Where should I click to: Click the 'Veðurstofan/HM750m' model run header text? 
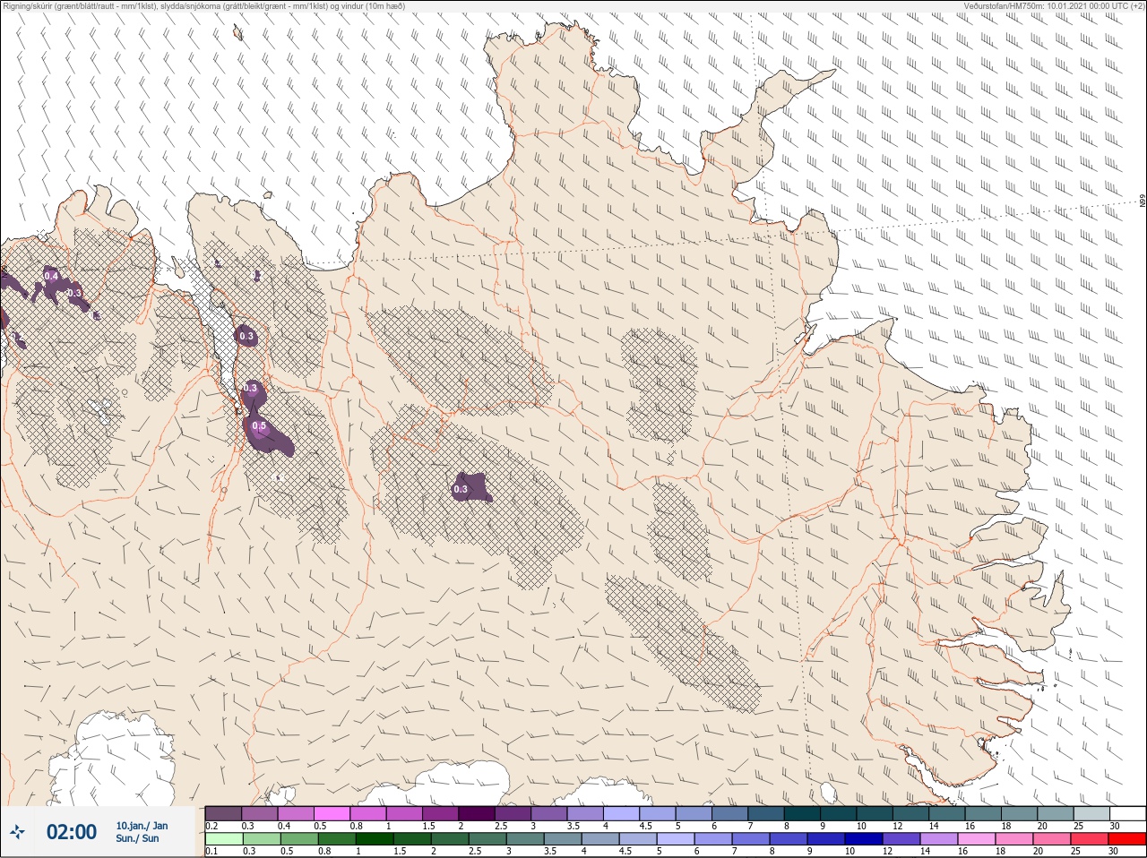(1054, 6)
